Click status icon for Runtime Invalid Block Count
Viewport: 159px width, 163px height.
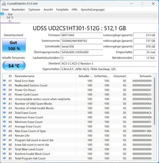(4, 154)
